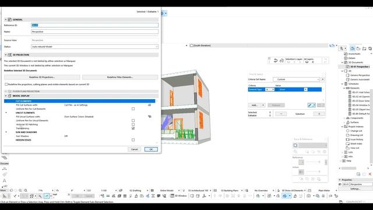The height and width of the screenshot is (210, 373).
Task: Select 3D-01 Perspective in Navigator
Action: pyautogui.click(x=360, y=66)
